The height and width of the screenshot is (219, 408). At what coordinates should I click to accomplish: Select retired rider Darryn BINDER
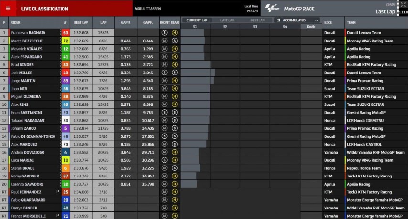[24, 208]
